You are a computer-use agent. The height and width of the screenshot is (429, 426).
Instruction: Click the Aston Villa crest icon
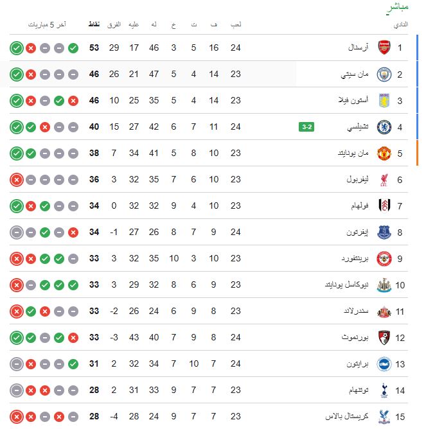(x=384, y=100)
